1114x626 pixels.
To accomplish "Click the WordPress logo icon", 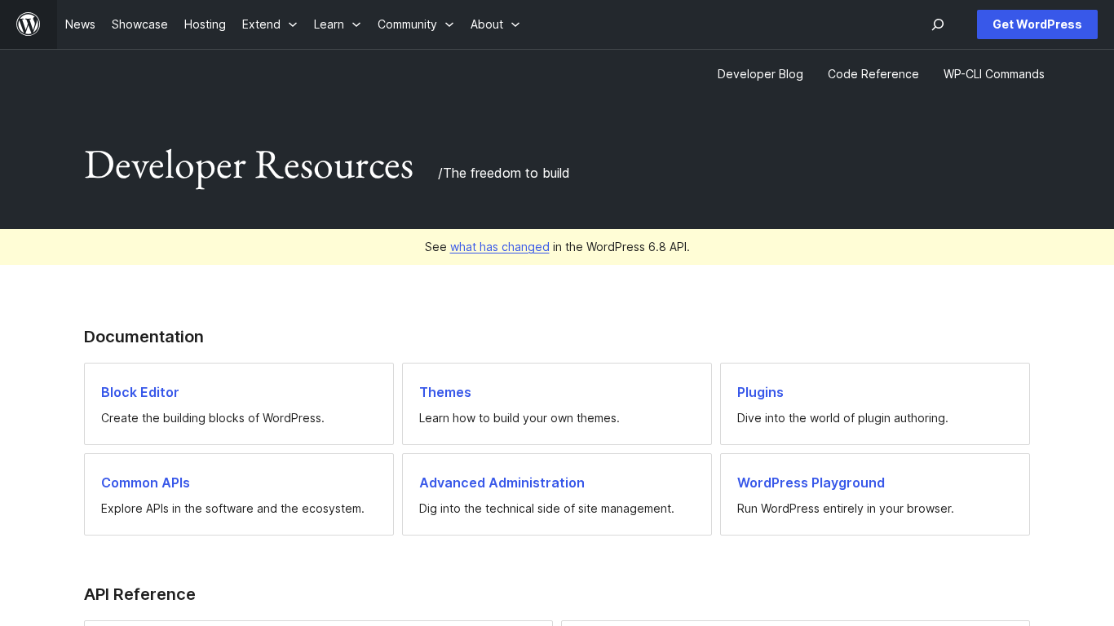I will (29, 24).
